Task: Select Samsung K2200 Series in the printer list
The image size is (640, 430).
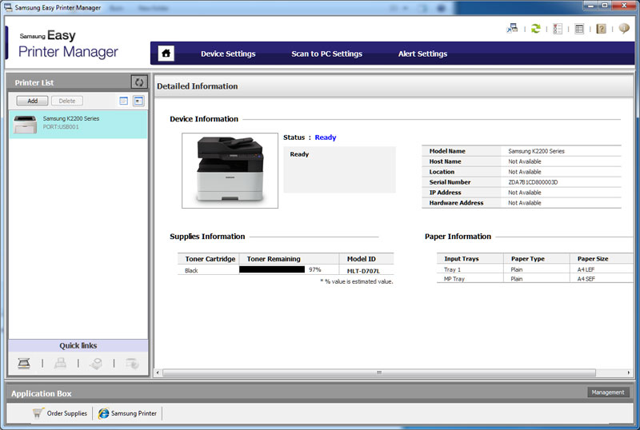Action: point(78,124)
